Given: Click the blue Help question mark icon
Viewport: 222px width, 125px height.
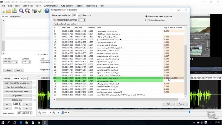Looking at the screenshot, I should [46, 11].
